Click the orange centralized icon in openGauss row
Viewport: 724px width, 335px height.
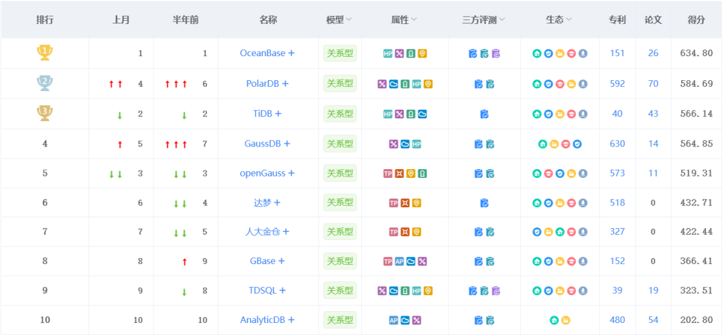point(400,174)
